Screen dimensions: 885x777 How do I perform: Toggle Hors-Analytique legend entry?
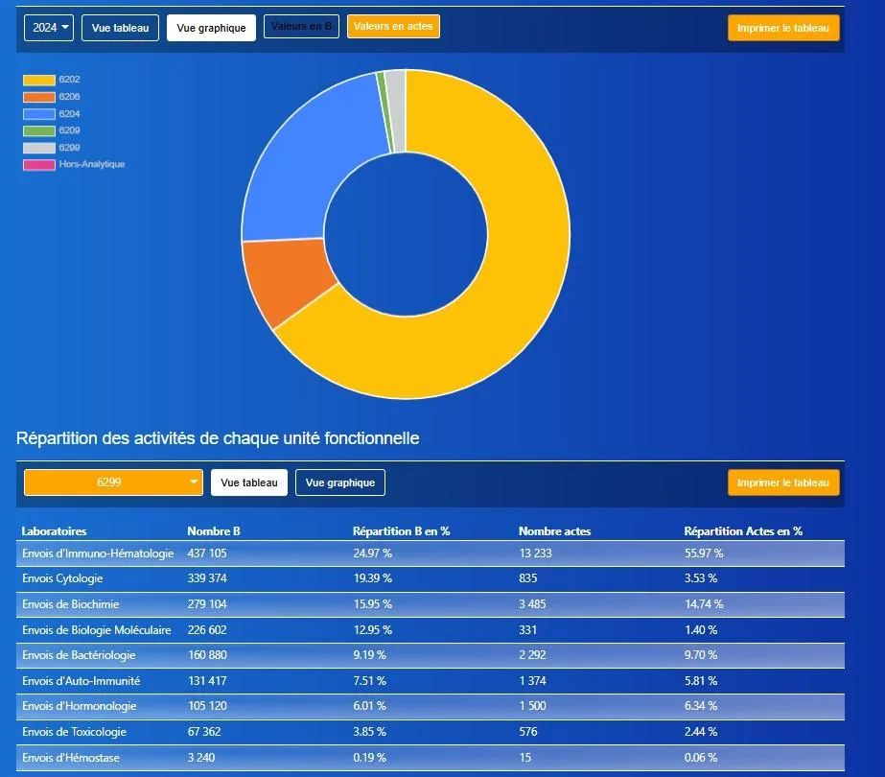(74, 164)
